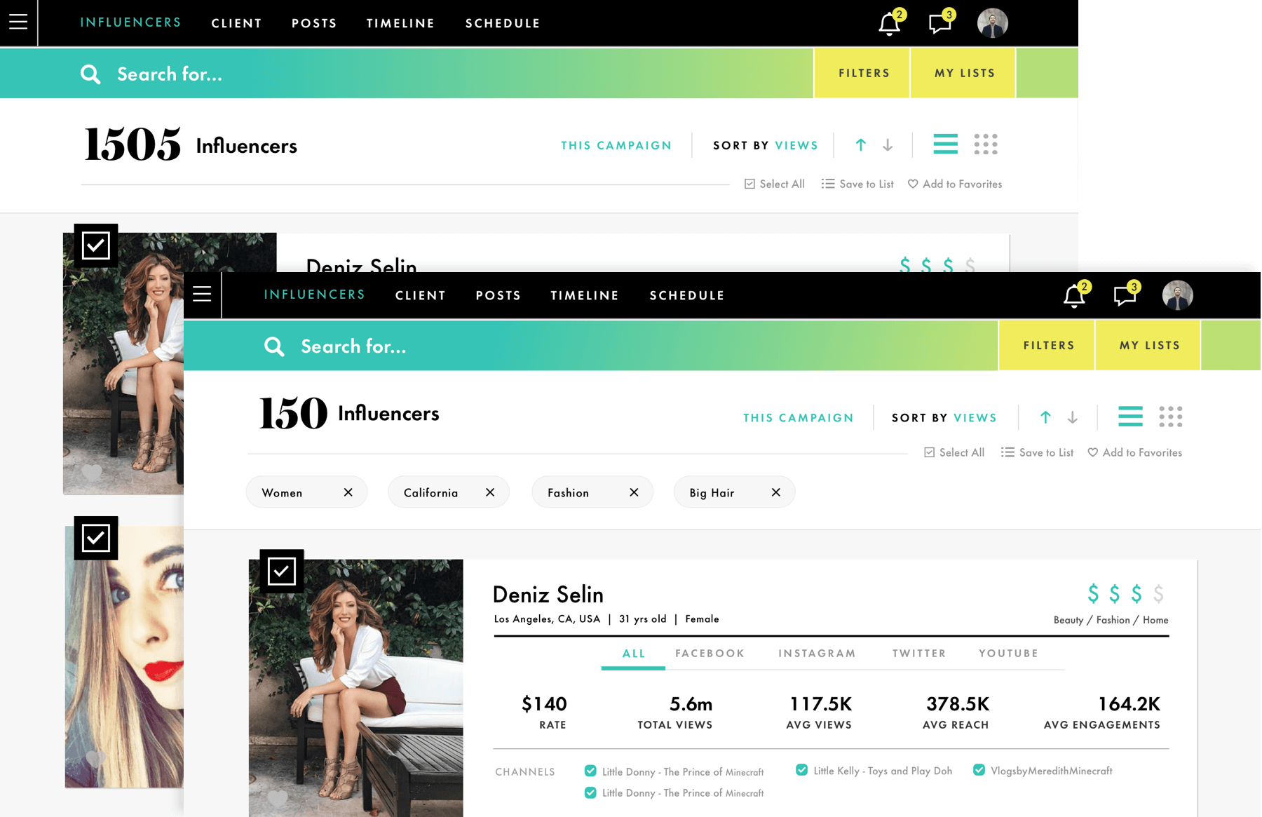Image resolution: width=1262 pixels, height=817 pixels.
Task: Switch to list view in the 150 Influencers panel
Action: 1129,417
